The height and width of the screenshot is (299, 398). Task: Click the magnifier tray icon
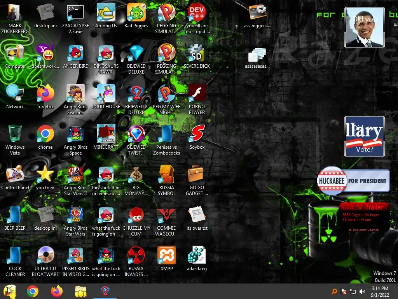334,291
